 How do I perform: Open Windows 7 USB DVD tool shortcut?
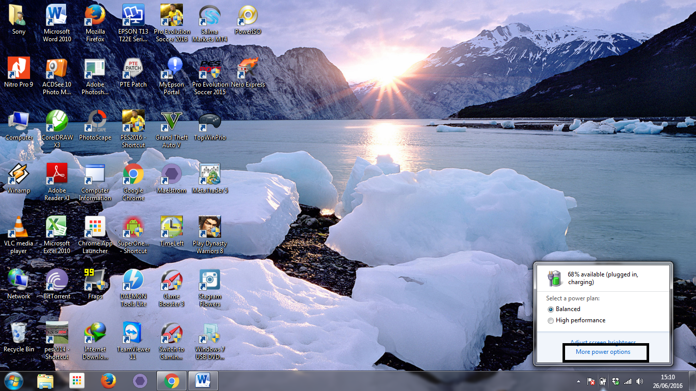pyautogui.click(x=209, y=341)
